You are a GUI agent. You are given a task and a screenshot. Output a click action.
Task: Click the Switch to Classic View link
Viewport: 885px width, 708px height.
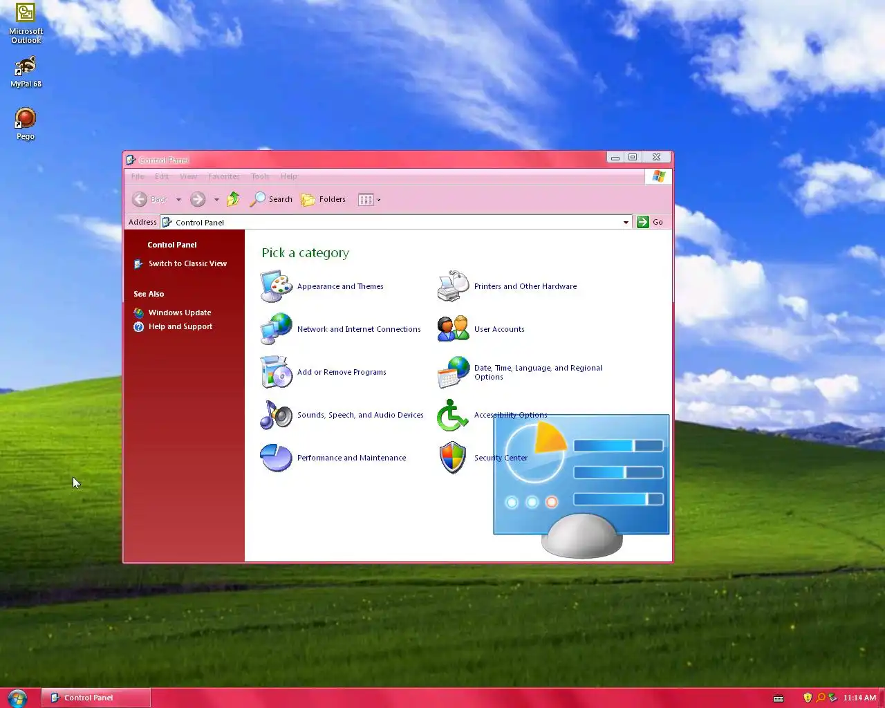(x=187, y=263)
